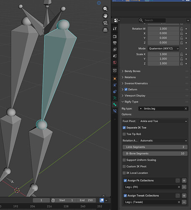Image resolution: width=191 pixels, height=210 pixels.
Task: Open the View Layer properties tab
Action: pos(115,50)
